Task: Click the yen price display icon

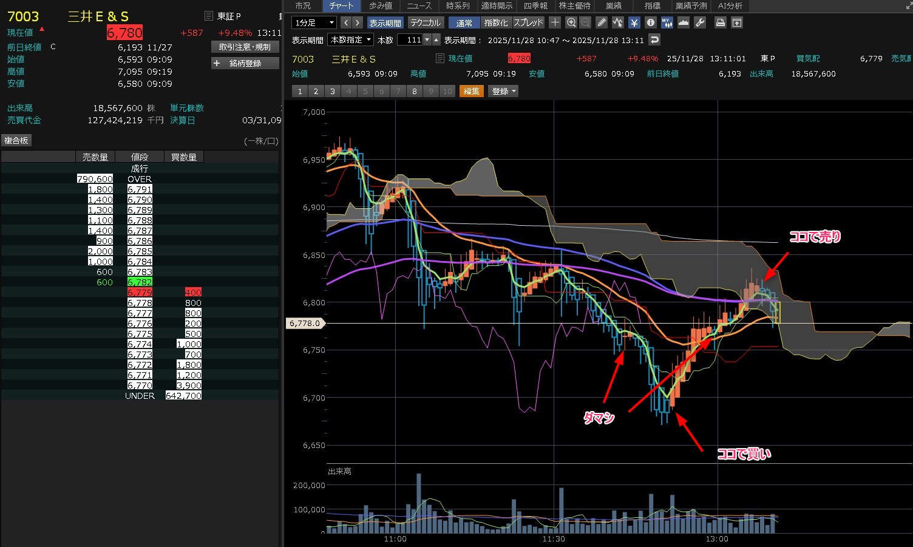Action: click(634, 22)
